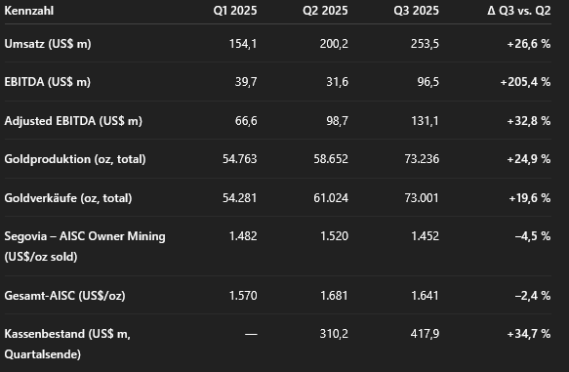Click the Umsatz Q1 value 154,1
This screenshot has width=569, height=372.
(243, 44)
